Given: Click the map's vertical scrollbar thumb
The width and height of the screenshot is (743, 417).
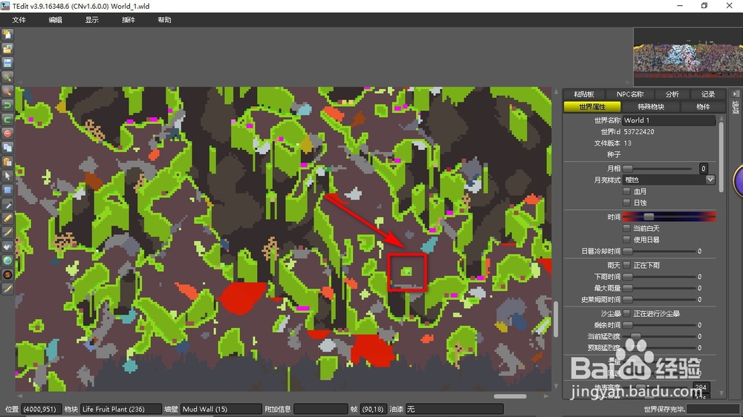Looking at the screenshot, I should 555,318.
